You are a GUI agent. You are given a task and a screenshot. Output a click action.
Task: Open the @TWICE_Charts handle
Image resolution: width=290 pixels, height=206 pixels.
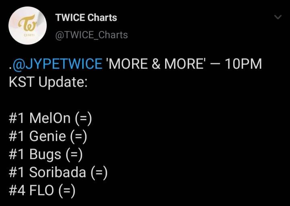coord(91,35)
